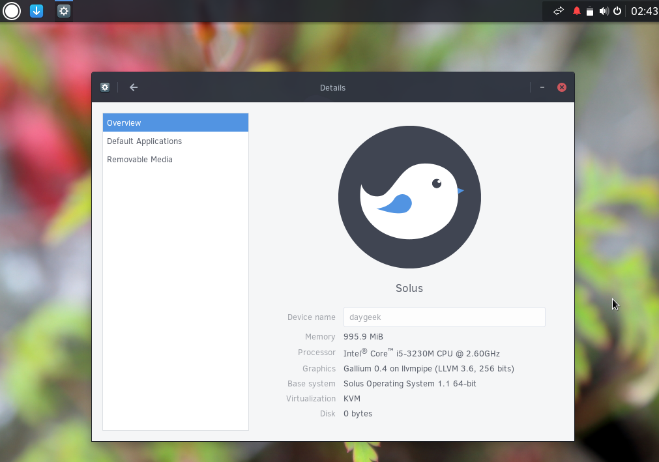The width and height of the screenshot is (659, 462).
Task: Click the Details window title text
Action: 332,88
